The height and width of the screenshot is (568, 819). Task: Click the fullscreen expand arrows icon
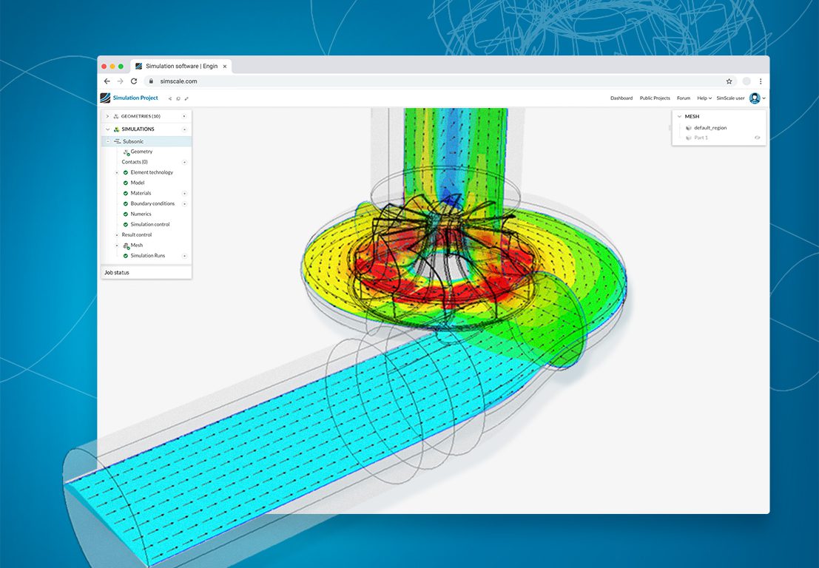coord(186,98)
